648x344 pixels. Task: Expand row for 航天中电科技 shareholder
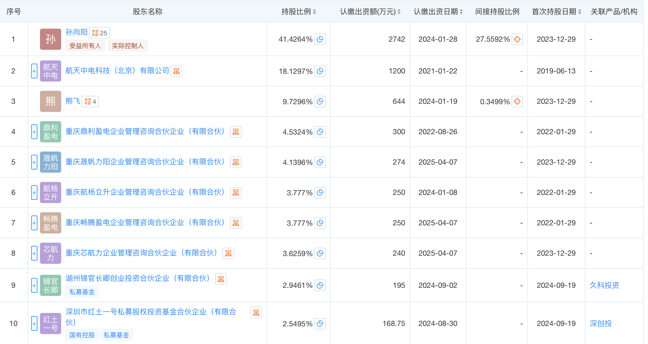(x=34, y=71)
